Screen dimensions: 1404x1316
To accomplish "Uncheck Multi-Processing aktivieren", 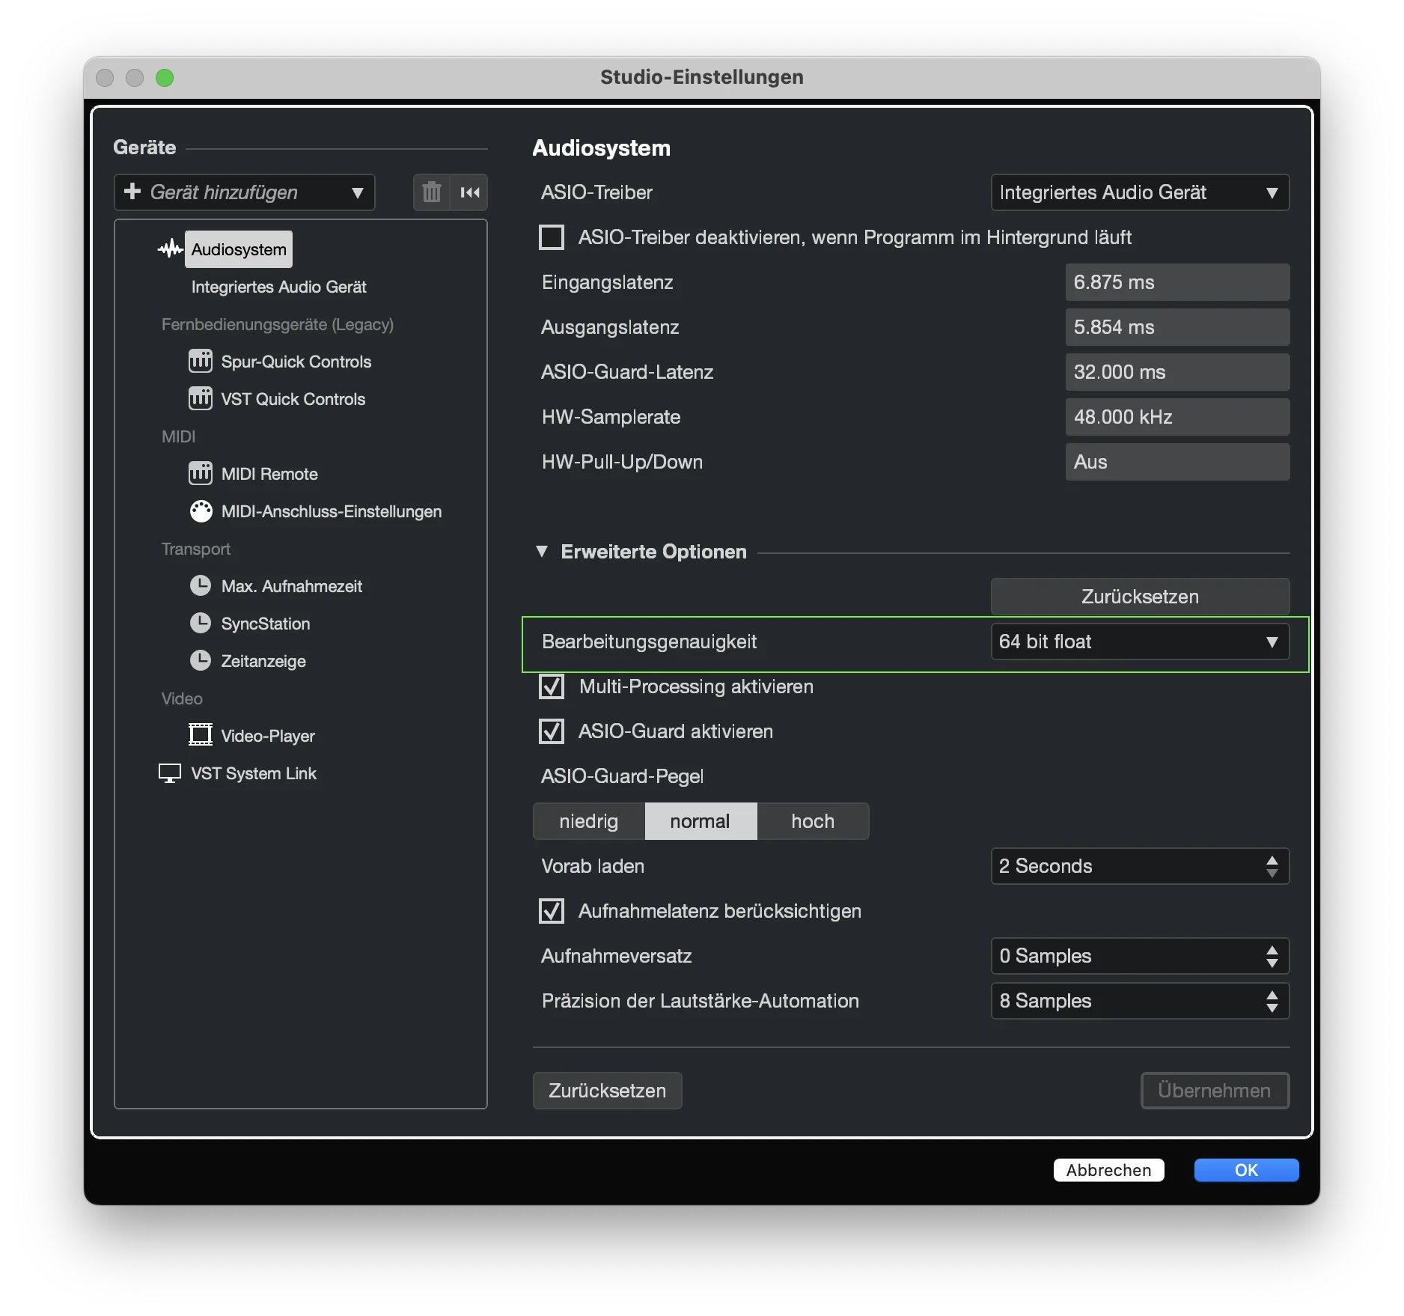I will click(x=552, y=686).
